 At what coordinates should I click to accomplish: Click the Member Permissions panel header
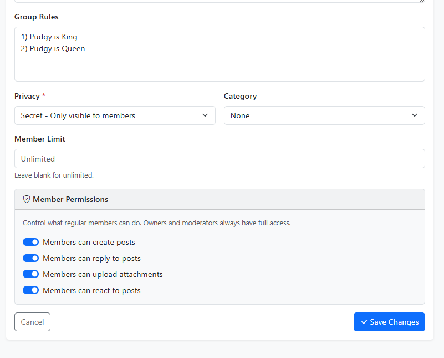220,199
